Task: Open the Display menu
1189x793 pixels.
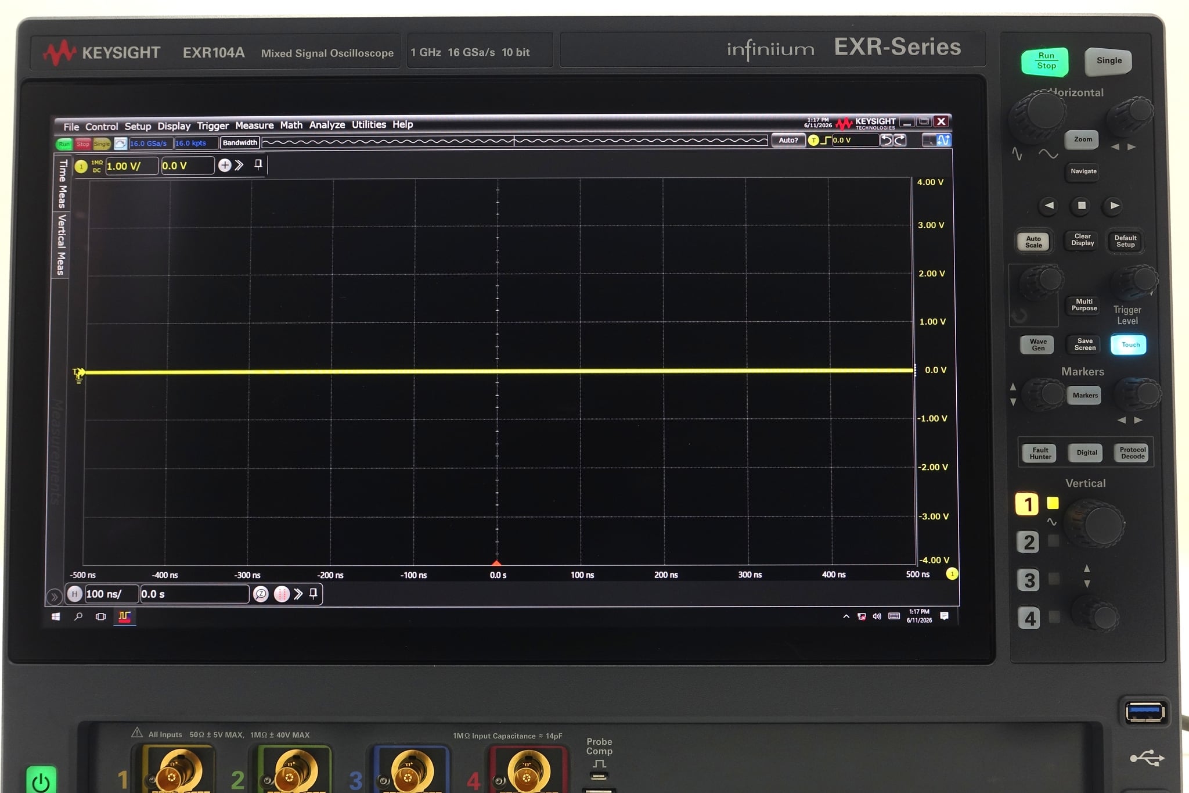Action: (174, 126)
